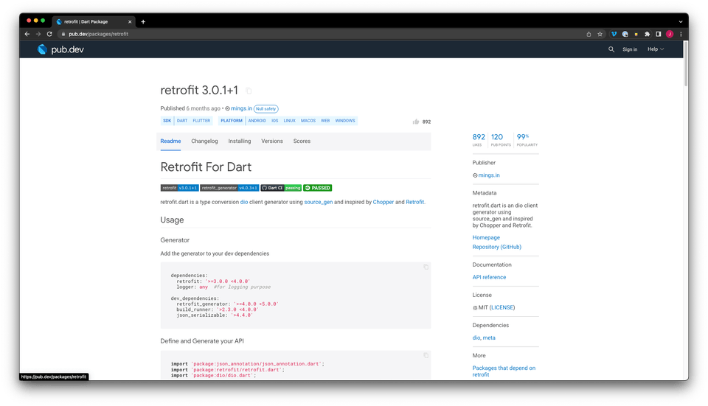Click the DART SDK tag

coord(182,121)
